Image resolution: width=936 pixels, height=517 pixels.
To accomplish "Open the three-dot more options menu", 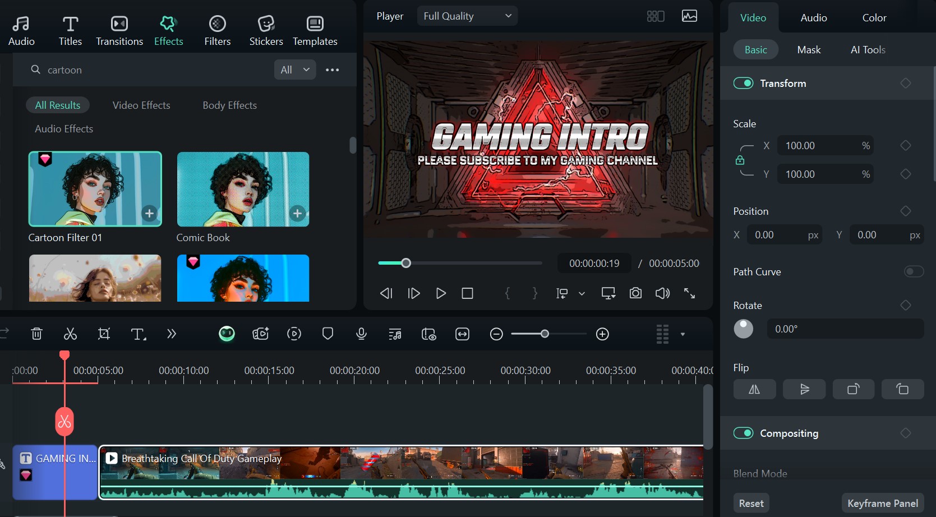I will pyautogui.click(x=333, y=70).
